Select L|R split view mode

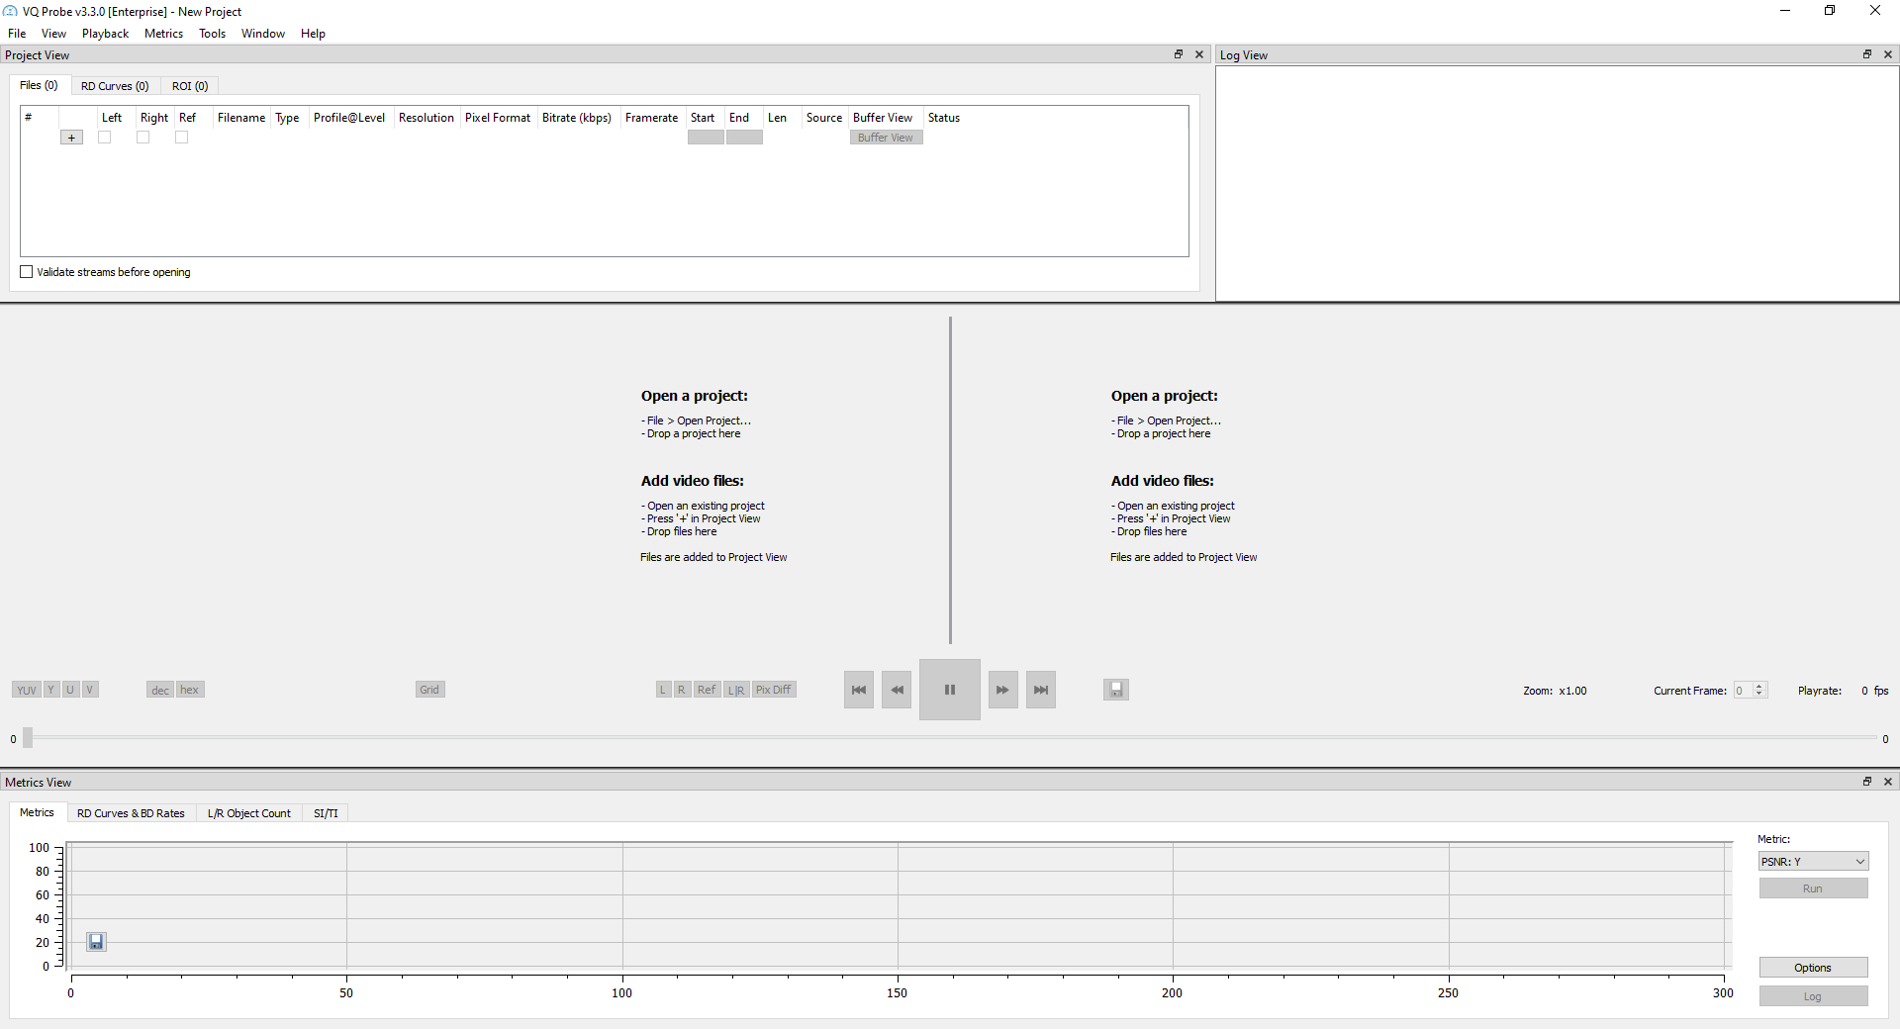click(x=736, y=690)
